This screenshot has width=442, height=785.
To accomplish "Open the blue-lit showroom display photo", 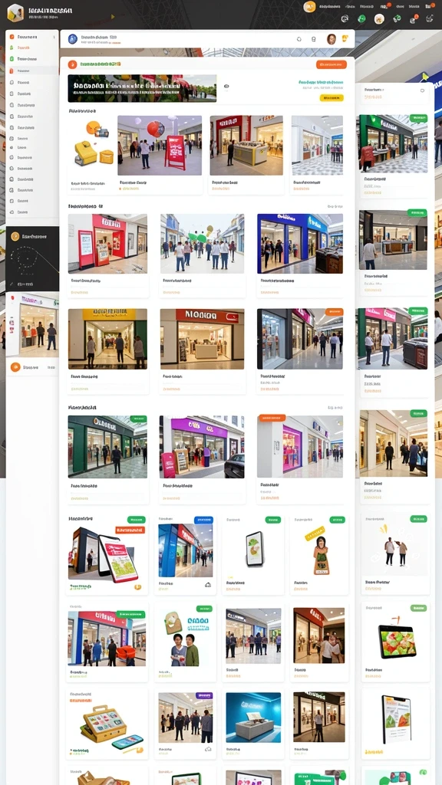I will click(253, 717).
